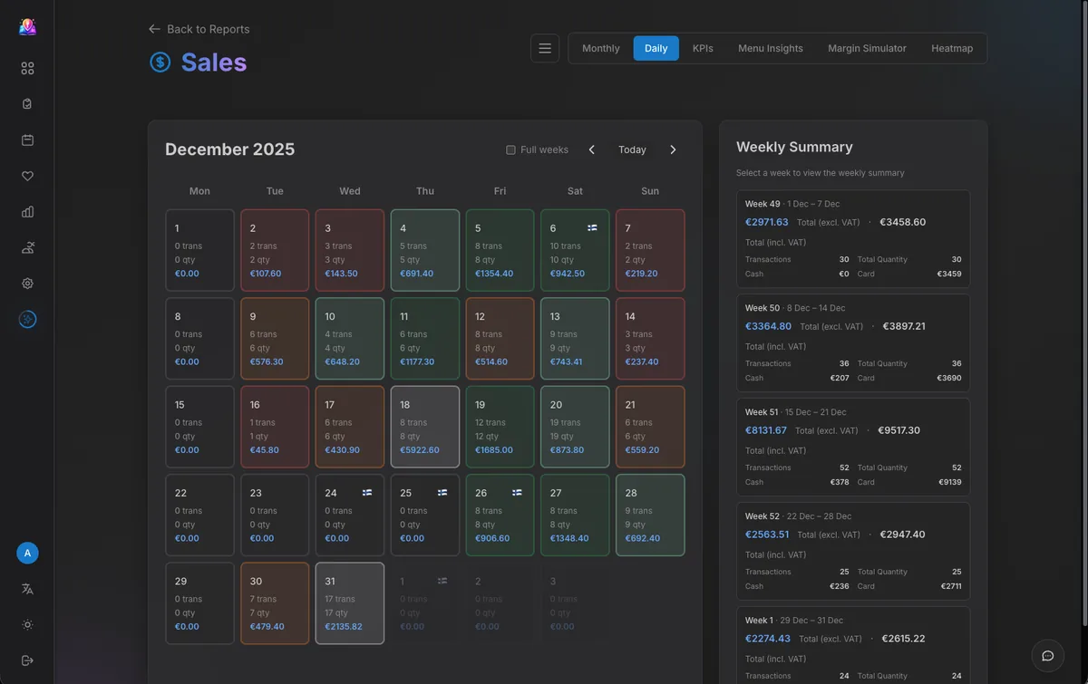Switch to the Monthly tab
The image size is (1088, 684).
click(601, 48)
